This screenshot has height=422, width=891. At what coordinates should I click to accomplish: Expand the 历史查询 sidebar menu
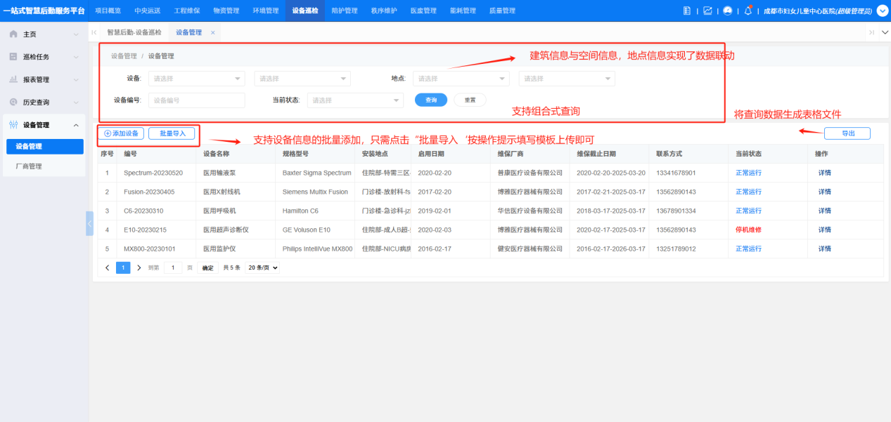[x=76, y=103]
